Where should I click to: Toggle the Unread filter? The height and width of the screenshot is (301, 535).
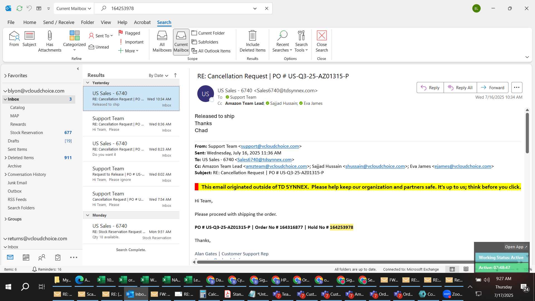(99, 47)
